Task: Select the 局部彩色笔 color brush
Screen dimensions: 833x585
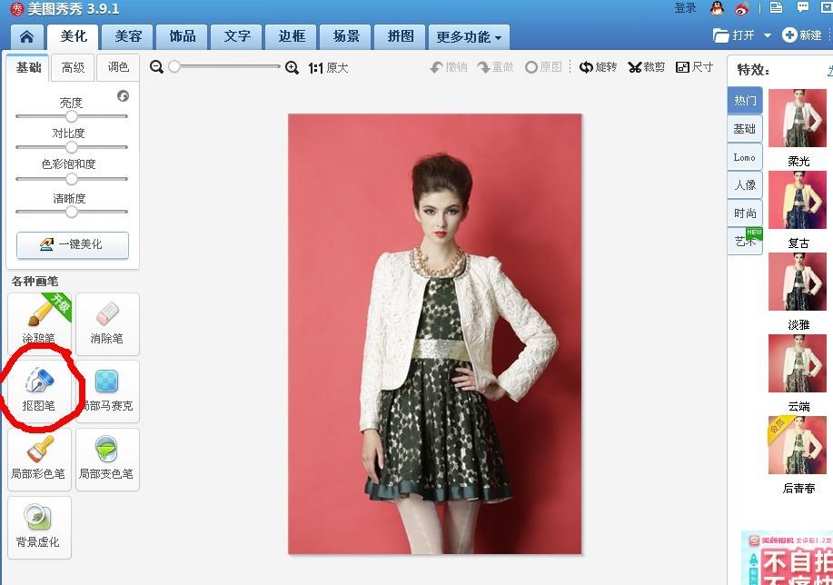Action: pyautogui.click(x=39, y=458)
